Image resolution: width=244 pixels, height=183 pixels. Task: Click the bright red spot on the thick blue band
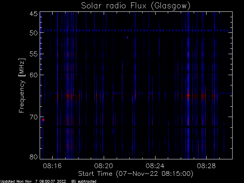pyautogui.click(x=188, y=95)
